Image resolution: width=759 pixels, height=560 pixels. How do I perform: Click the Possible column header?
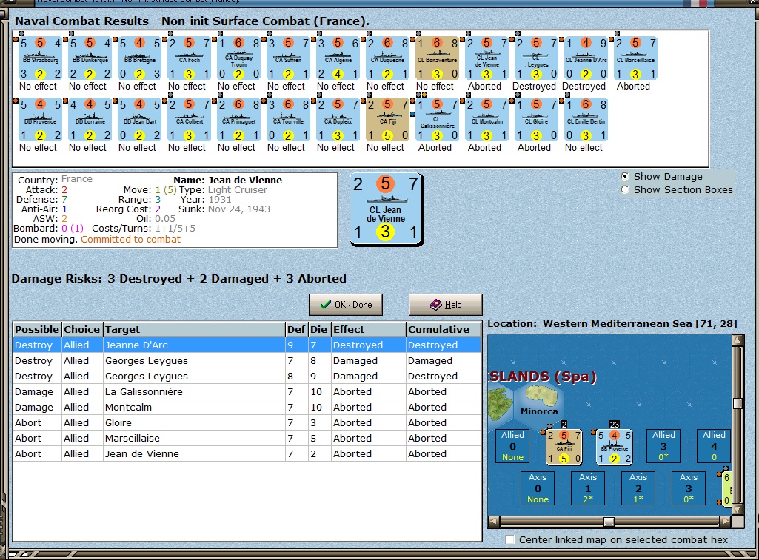coord(37,329)
